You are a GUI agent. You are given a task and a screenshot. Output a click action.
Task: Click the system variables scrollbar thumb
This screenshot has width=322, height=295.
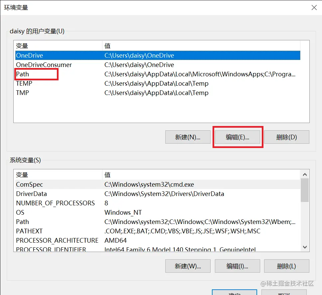point(305,190)
